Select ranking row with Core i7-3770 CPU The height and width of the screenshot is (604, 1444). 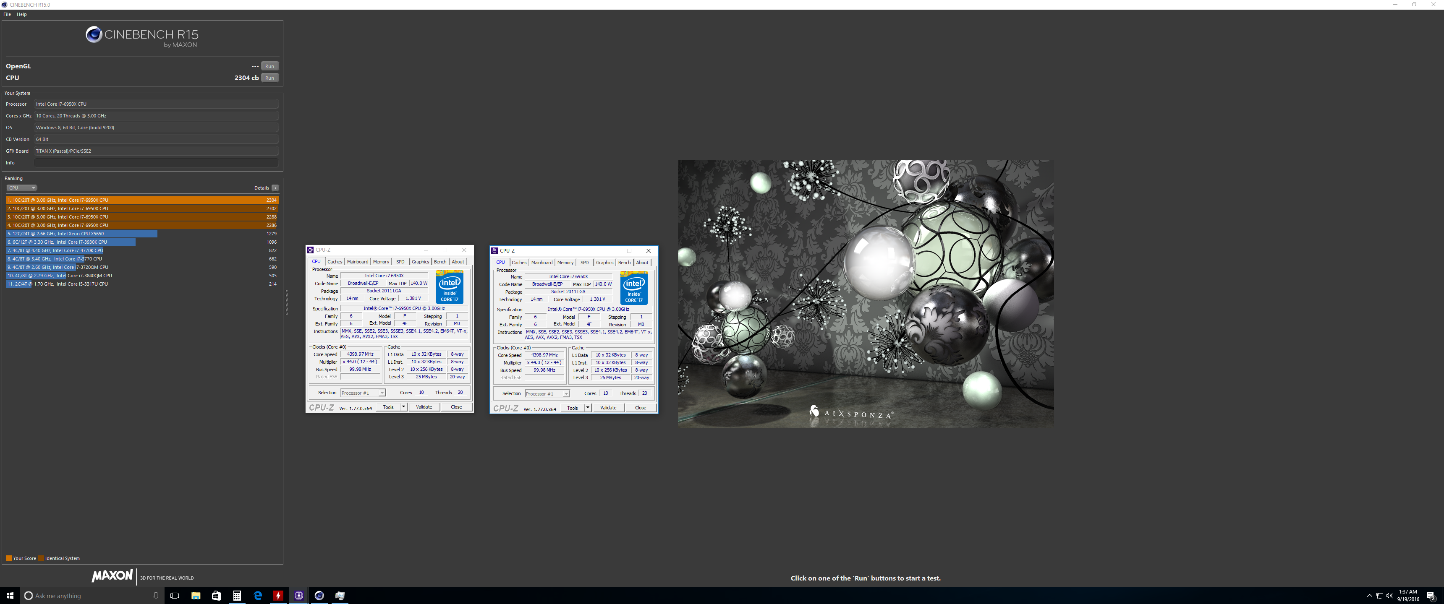coord(142,259)
